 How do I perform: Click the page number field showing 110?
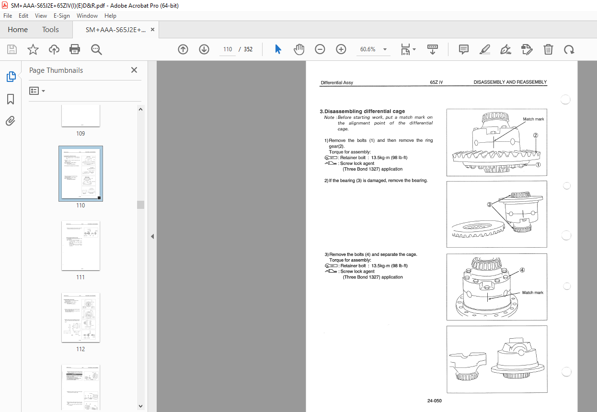point(228,49)
